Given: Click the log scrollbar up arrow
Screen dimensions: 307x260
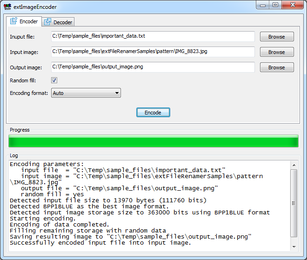Looking at the screenshot, I should (x=294, y=164).
